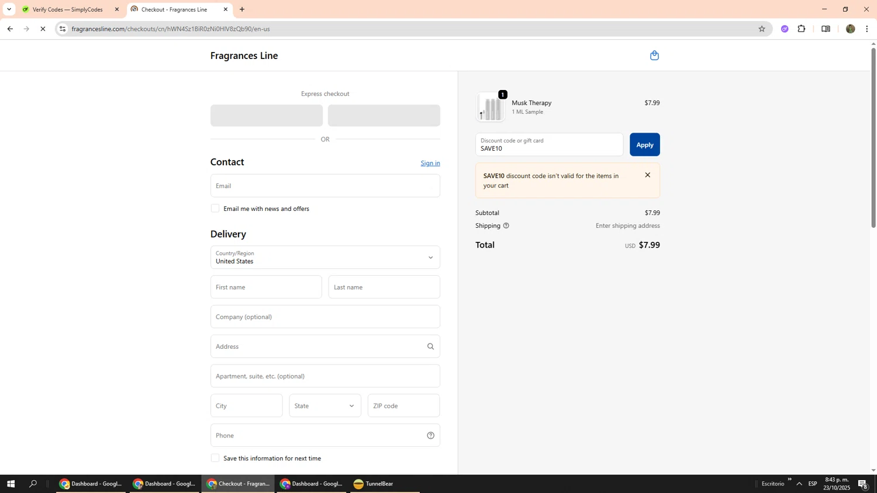Click the Musk Therapy product thumbnail

(x=491, y=107)
